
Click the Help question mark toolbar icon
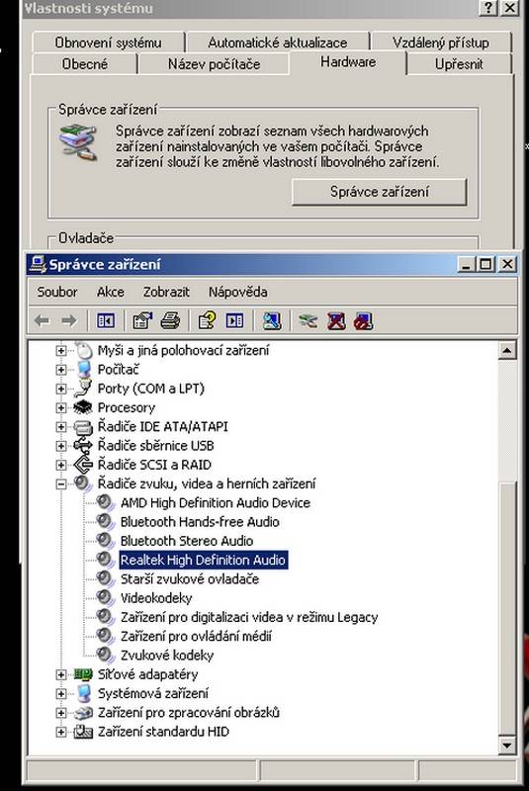[x=207, y=320]
